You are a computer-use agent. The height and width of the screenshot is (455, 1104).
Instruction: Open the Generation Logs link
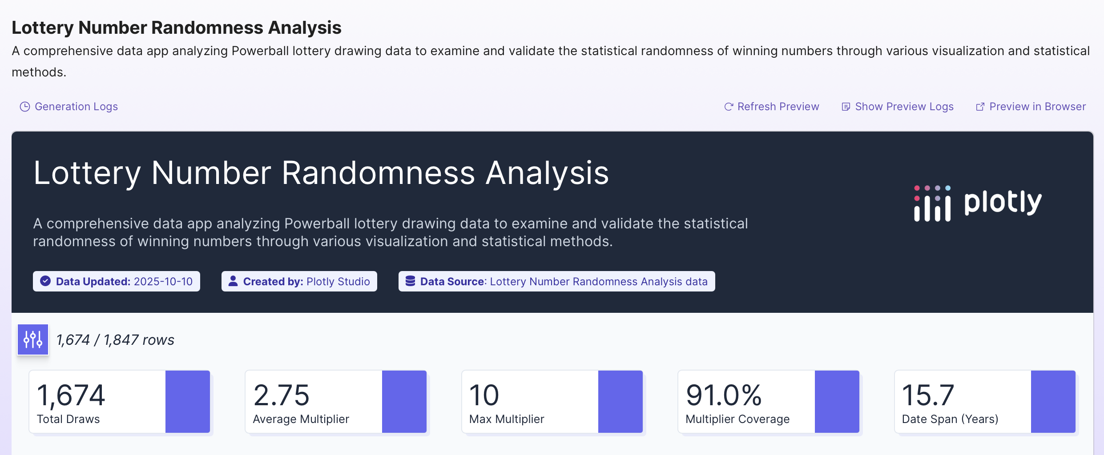coord(76,107)
